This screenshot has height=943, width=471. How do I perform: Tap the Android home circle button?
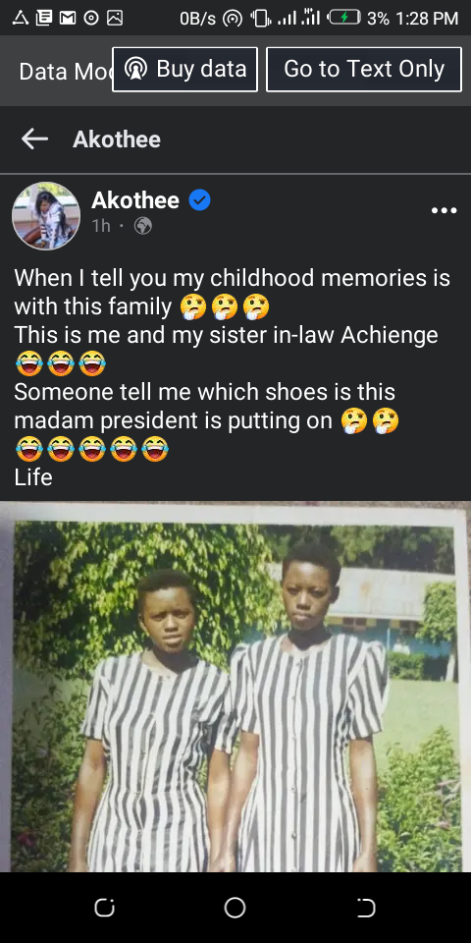pos(235,908)
